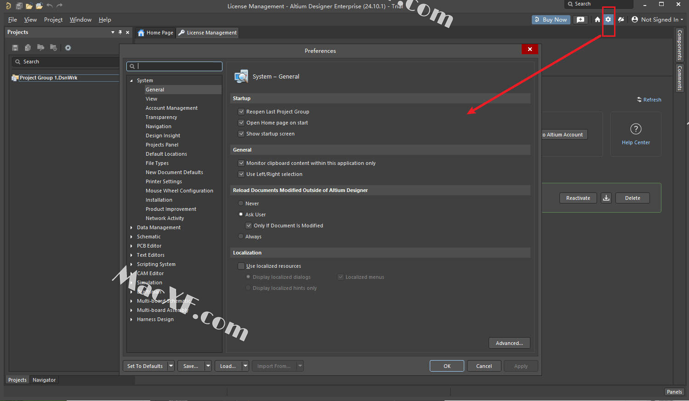
Task: Click the recent projects folder icon in Projects panel
Action: coord(53,48)
